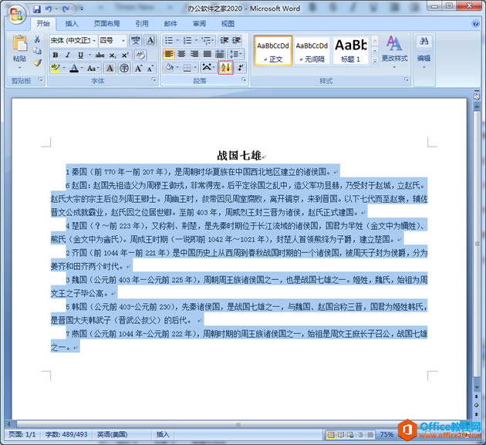The width and height of the screenshot is (486, 445).
Task: Toggle italic formatting
Action: coord(68,56)
